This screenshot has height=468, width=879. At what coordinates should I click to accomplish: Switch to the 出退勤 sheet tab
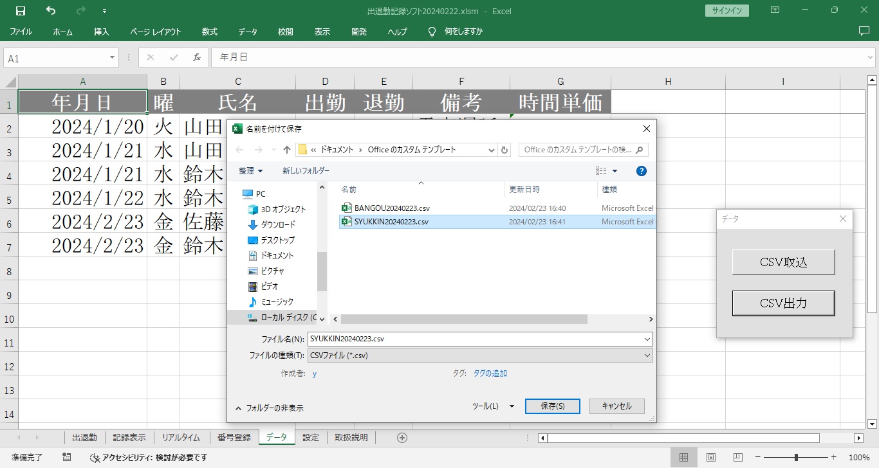(84, 438)
